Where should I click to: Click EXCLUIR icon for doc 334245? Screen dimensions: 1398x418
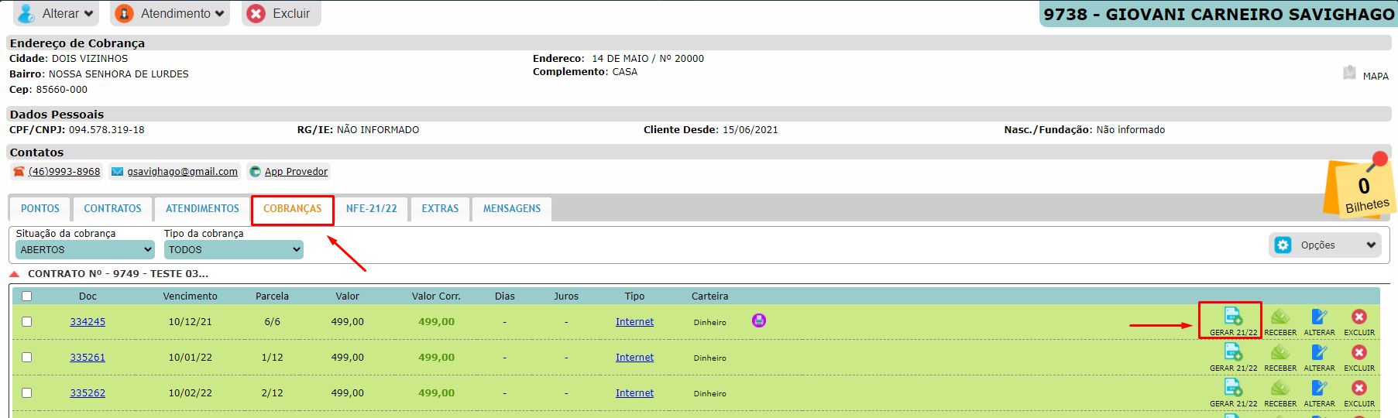(x=1359, y=316)
